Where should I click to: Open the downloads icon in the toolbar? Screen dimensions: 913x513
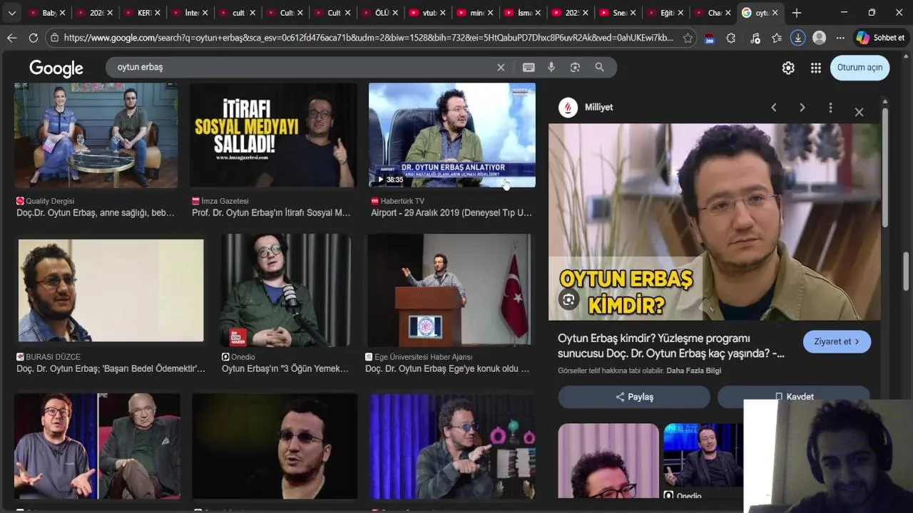[x=798, y=38]
